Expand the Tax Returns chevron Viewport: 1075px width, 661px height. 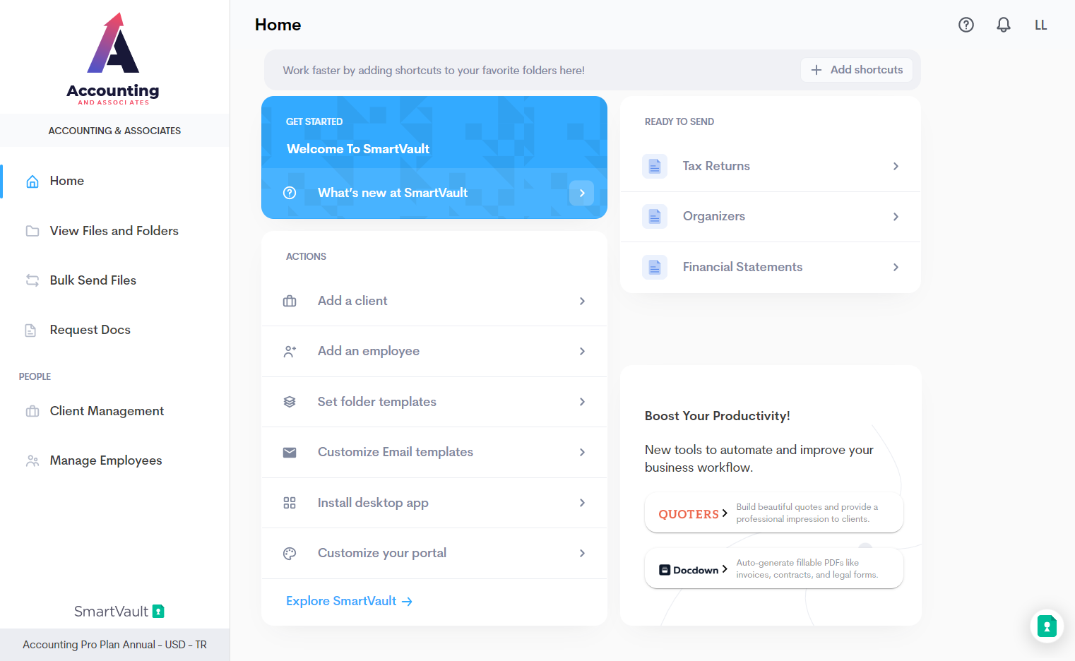pyautogui.click(x=895, y=166)
